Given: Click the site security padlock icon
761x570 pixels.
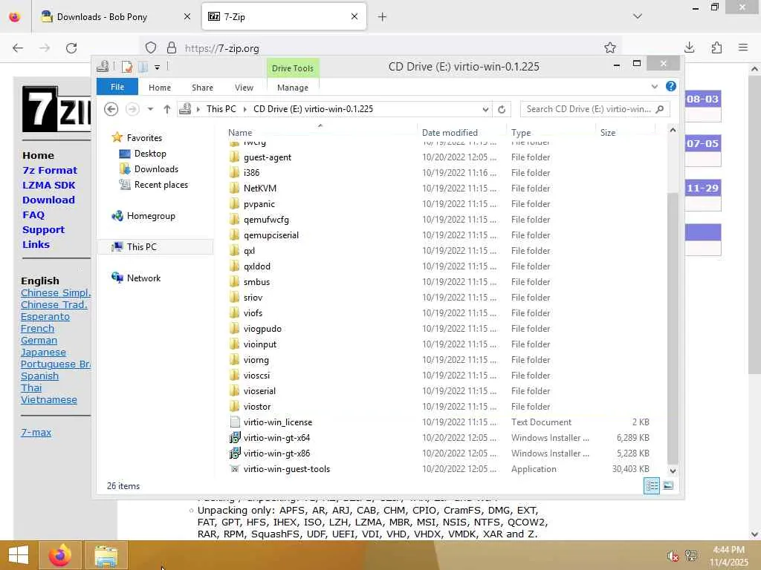Looking at the screenshot, I should pyautogui.click(x=172, y=48).
